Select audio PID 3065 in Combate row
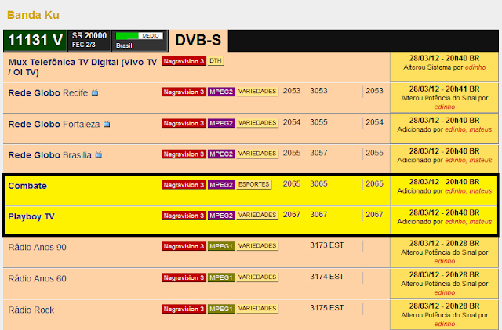Viewport: 502px width, 330px height. [318, 183]
